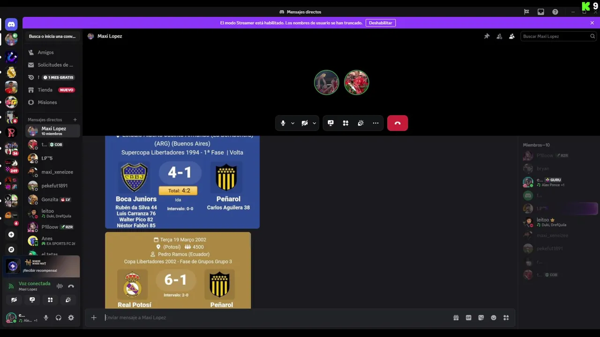Open the quests flag icon in title bar
Screen dimensions: 600x337
(x=526, y=12)
